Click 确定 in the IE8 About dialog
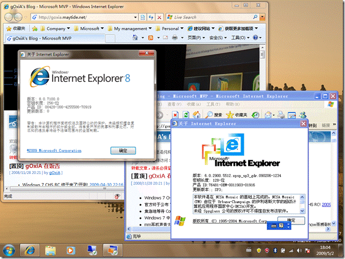The image size is (345, 259). tap(123, 150)
